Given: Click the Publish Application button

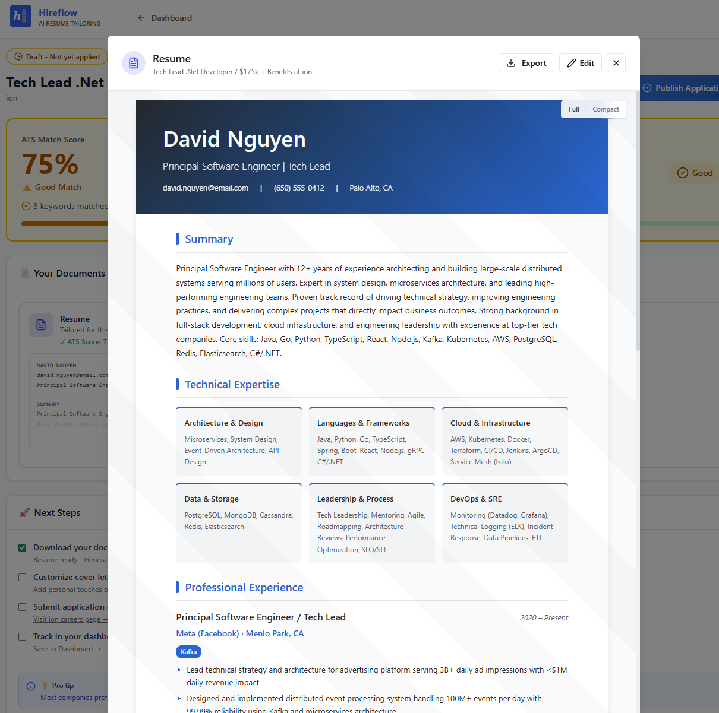Looking at the screenshot, I should tap(680, 88).
